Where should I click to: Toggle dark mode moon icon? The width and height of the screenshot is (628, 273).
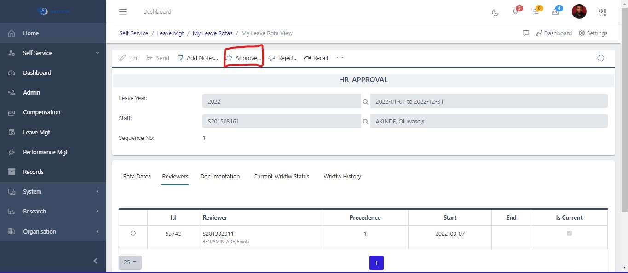[x=495, y=12]
